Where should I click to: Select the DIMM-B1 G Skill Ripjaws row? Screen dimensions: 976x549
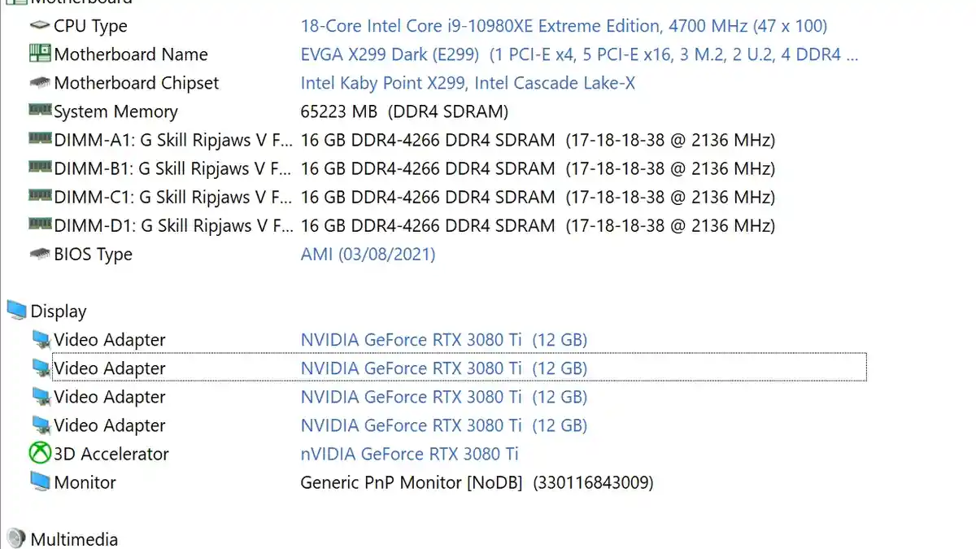tap(172, 169)
